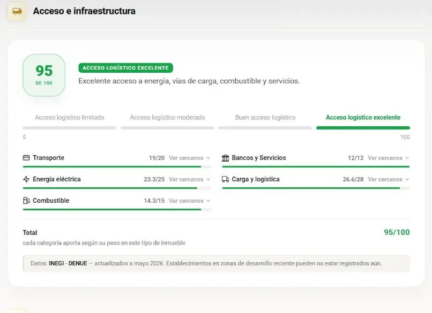Select the Acceso logístico excelente level label
The image size is (432, 313).
[363, 118]
